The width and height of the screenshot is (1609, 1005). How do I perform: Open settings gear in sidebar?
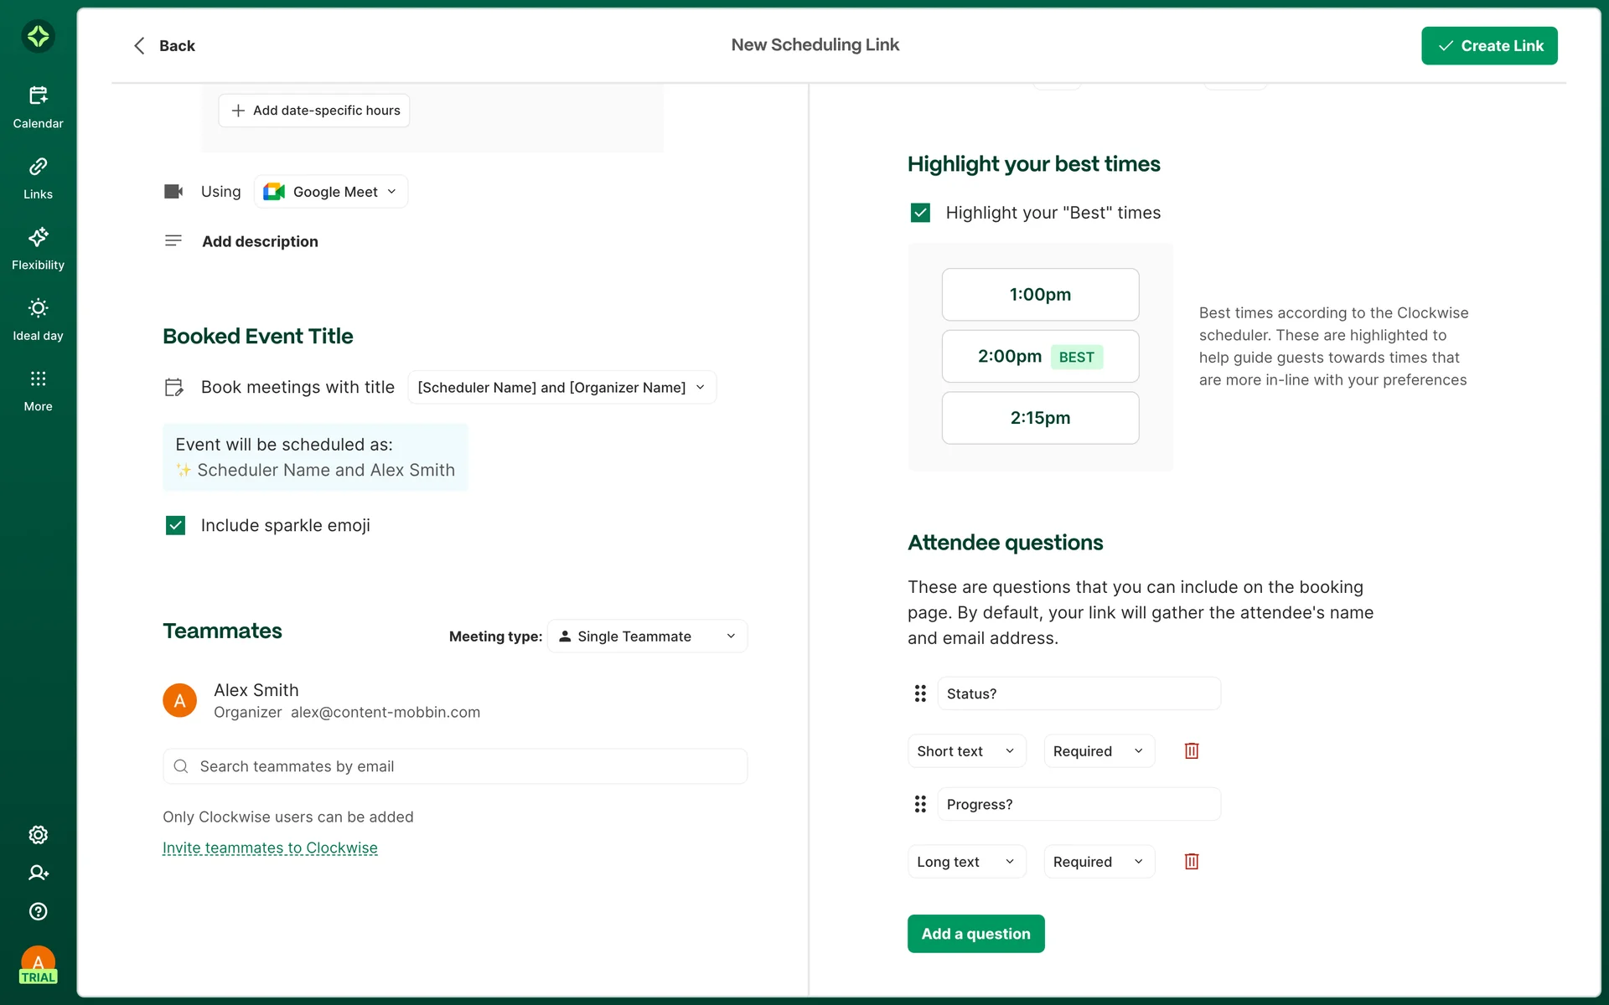(38, 835)
